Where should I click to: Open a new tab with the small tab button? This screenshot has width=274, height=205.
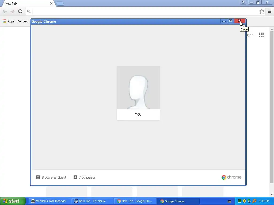[60, 3]
